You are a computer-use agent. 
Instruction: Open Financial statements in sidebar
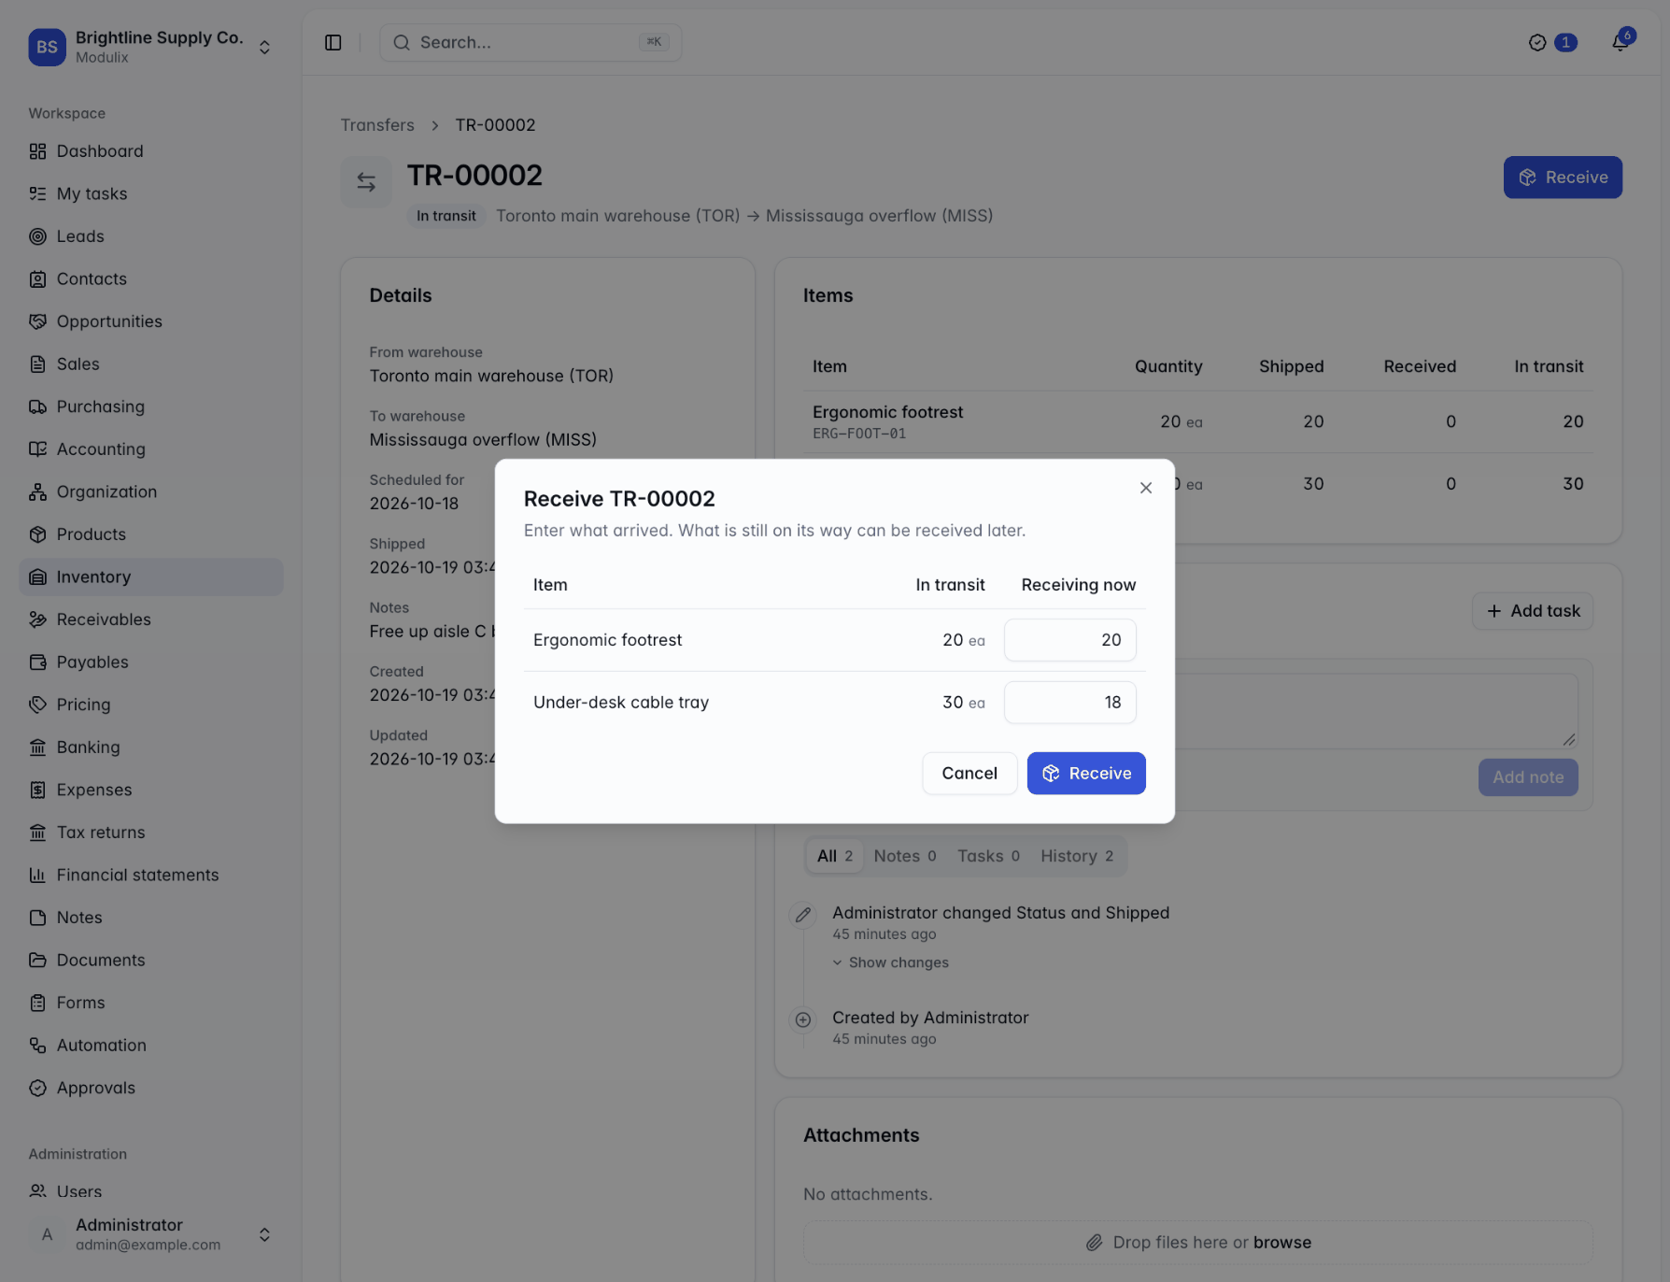tap(150, 876)
